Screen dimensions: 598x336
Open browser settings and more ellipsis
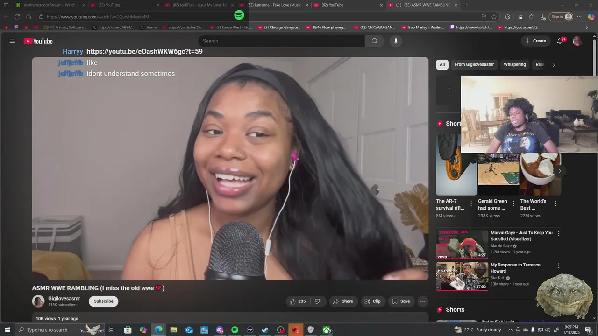pyautogui.click(x=579, y=17)
